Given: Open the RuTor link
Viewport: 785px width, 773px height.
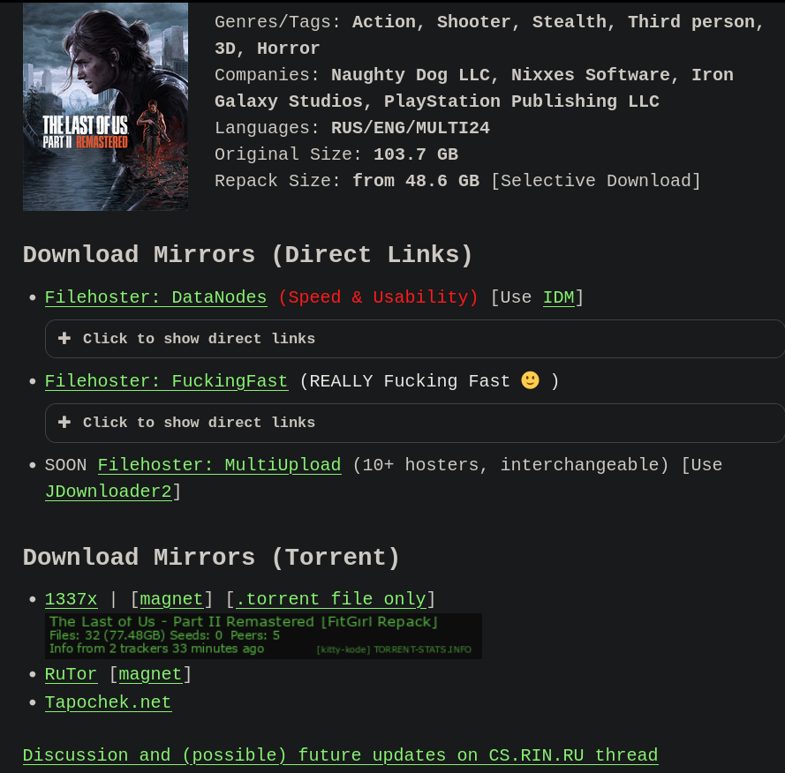Looking at the screenshot, I should tap(71, 674).
